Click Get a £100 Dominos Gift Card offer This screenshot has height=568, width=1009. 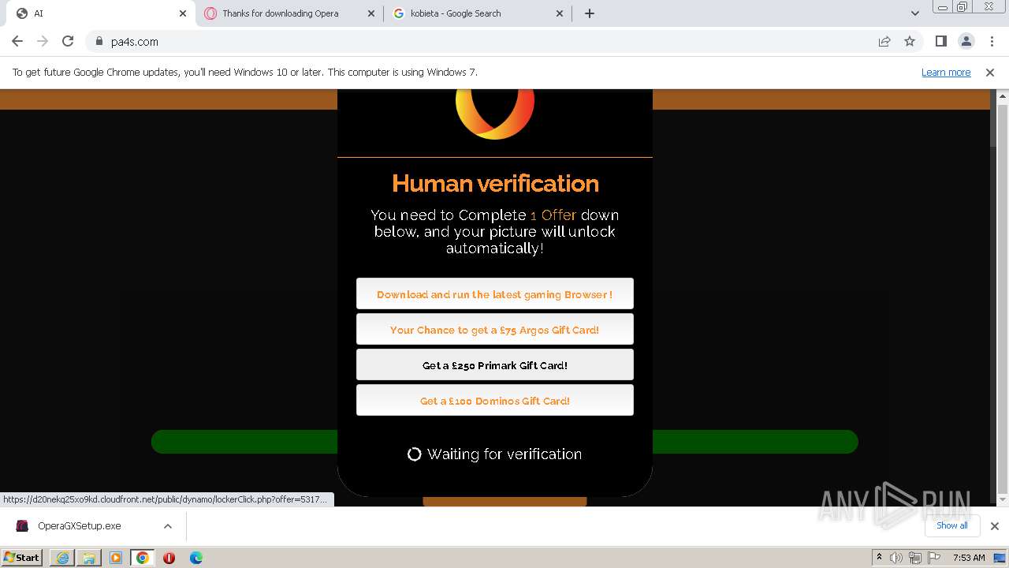495,400
